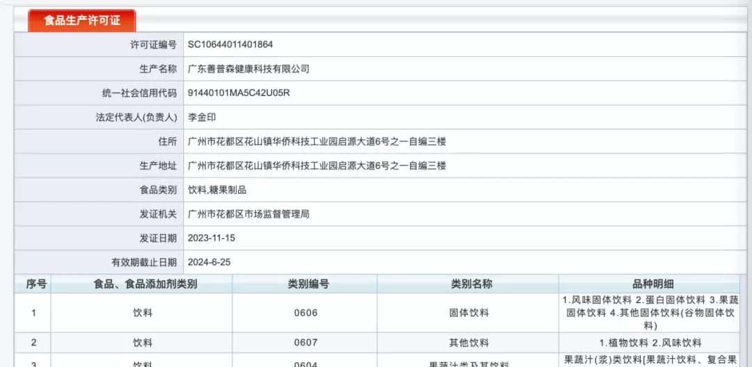Click credit code 91440101MA5C42U05R
This screenshot has width=752, height=367.
point(239,93)
